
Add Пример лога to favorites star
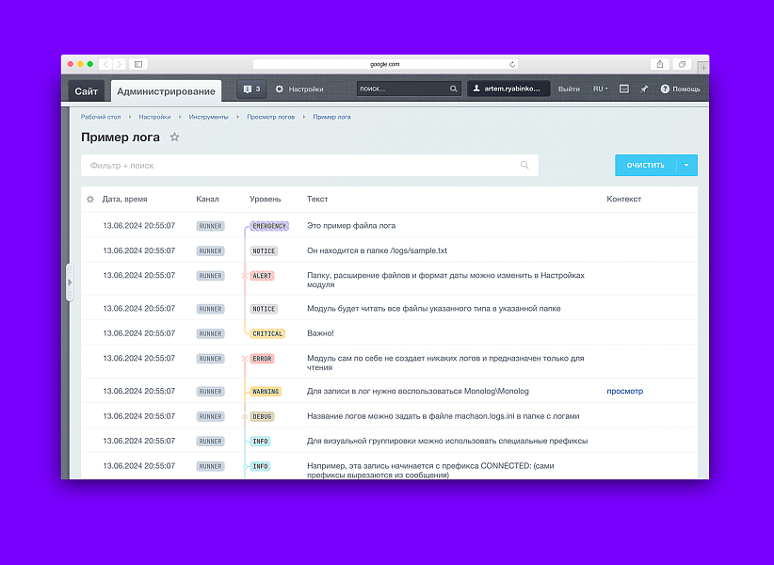click(174, 137)
